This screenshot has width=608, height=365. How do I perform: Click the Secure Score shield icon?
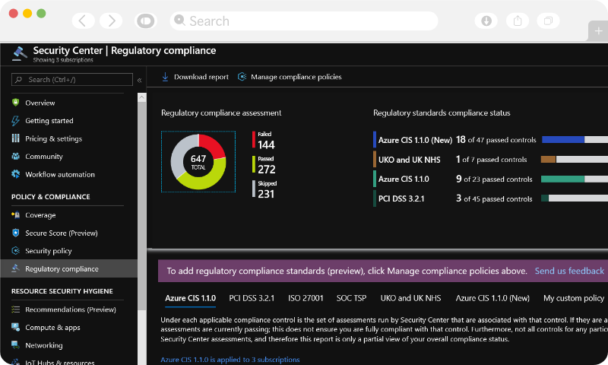pos(15,233)
